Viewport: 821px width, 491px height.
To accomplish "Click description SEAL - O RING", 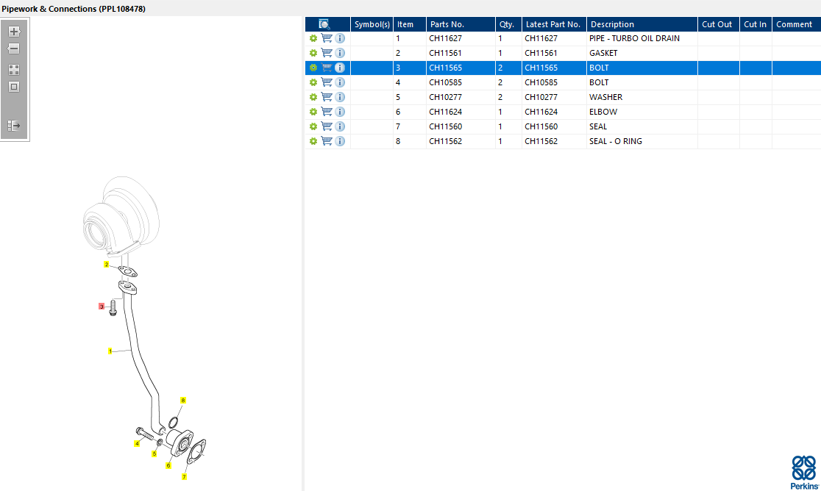I will click(x=615, y=141).
